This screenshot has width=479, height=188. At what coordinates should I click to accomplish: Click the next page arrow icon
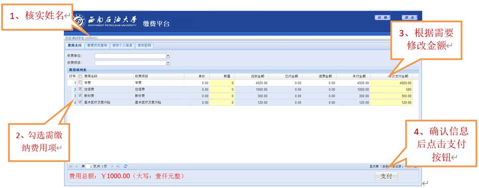click(x=112, y=166)
